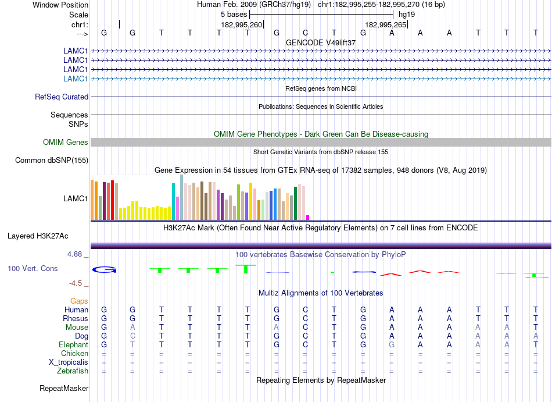Click the light-blue LAMC1 transcript label
This screenshot has height=402, width=552.
pos(76,79)
